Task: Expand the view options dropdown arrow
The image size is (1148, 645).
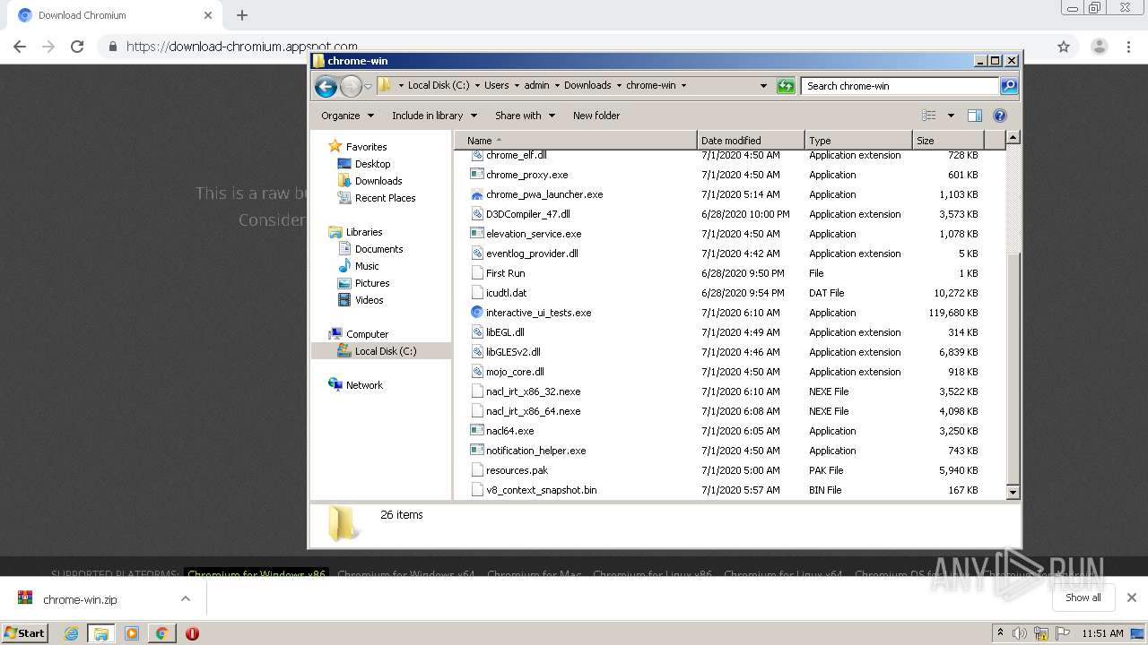Action: click(951, 116)
